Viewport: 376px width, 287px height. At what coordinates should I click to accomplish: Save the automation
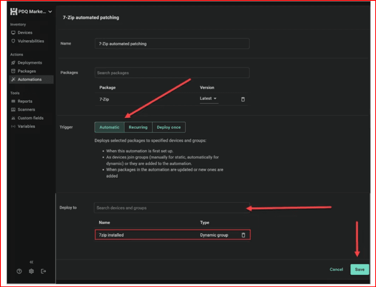(359, 270)
